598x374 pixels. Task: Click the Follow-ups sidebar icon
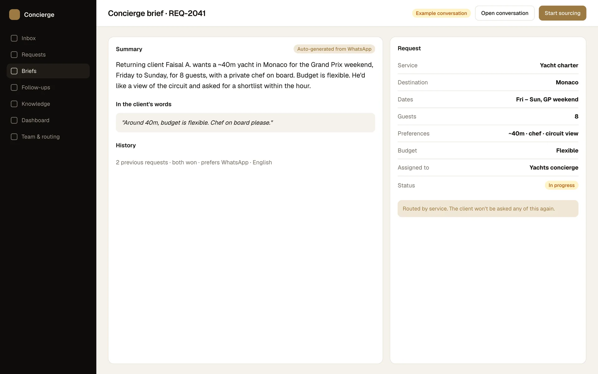coord(14,88)
